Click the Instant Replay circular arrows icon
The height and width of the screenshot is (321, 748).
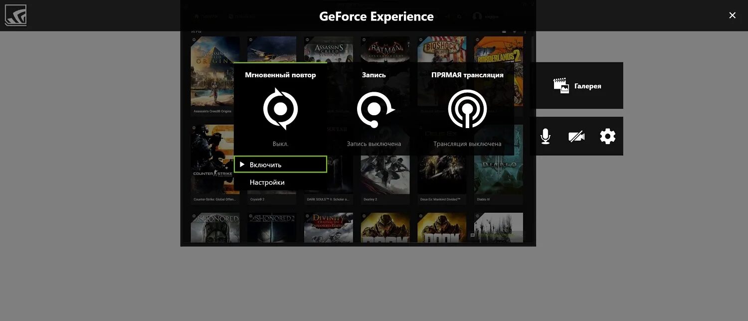point(280,109)
